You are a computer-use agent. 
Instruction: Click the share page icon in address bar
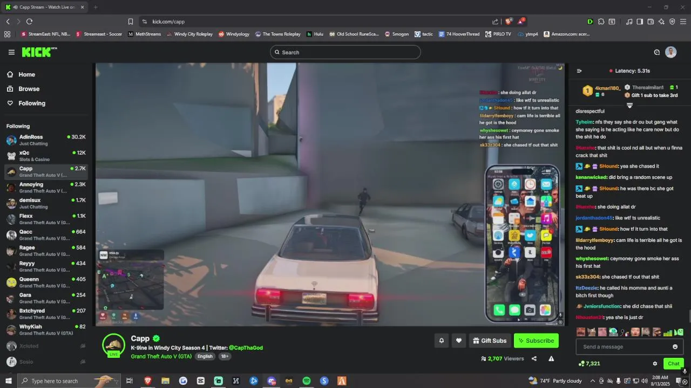495,22
